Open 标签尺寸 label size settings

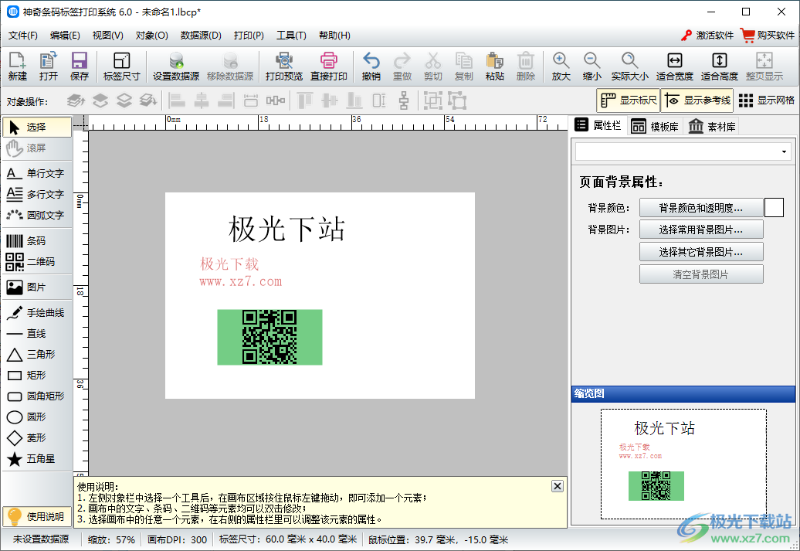coord(121,66)
